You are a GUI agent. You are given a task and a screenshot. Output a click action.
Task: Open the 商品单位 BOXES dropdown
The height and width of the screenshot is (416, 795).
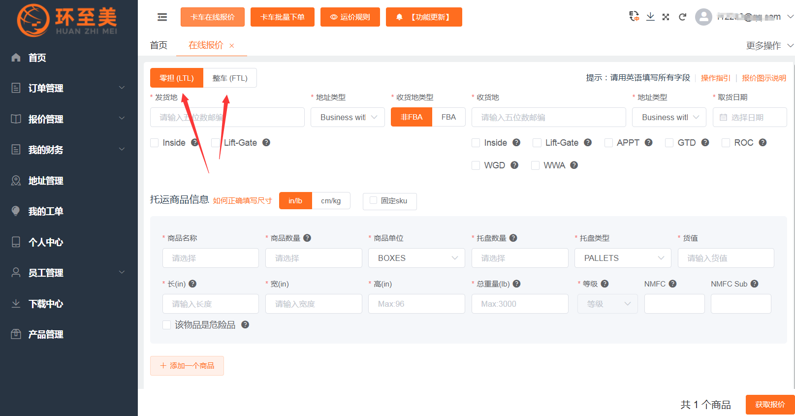[x=416, y=258]
